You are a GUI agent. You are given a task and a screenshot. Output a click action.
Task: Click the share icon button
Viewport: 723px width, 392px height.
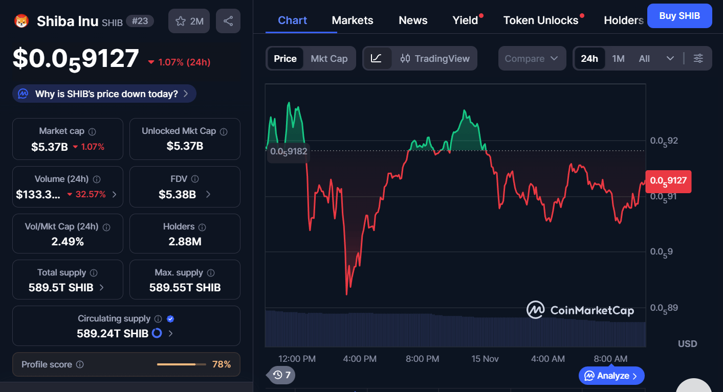tap(228, 21)
